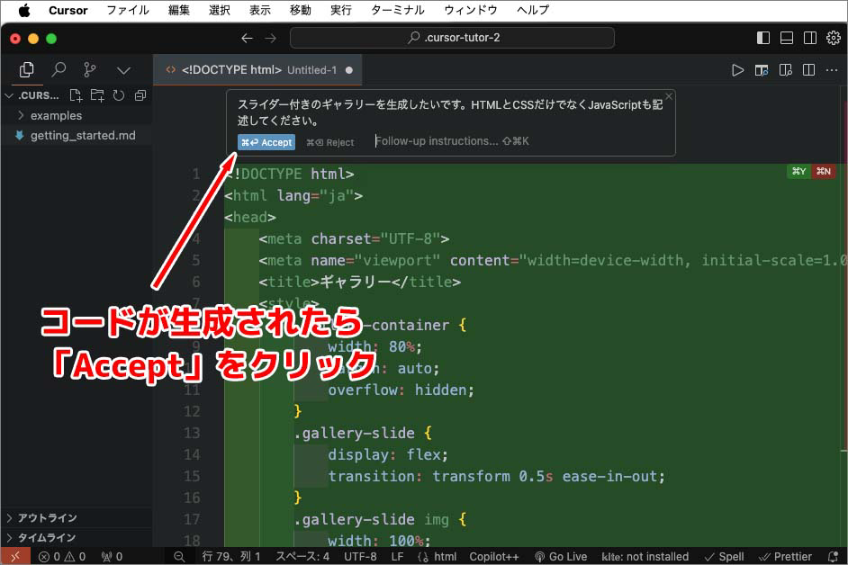Open the ターミナル menu
The width and height of the screenshot is (848, 565).
tap(396, 10)
